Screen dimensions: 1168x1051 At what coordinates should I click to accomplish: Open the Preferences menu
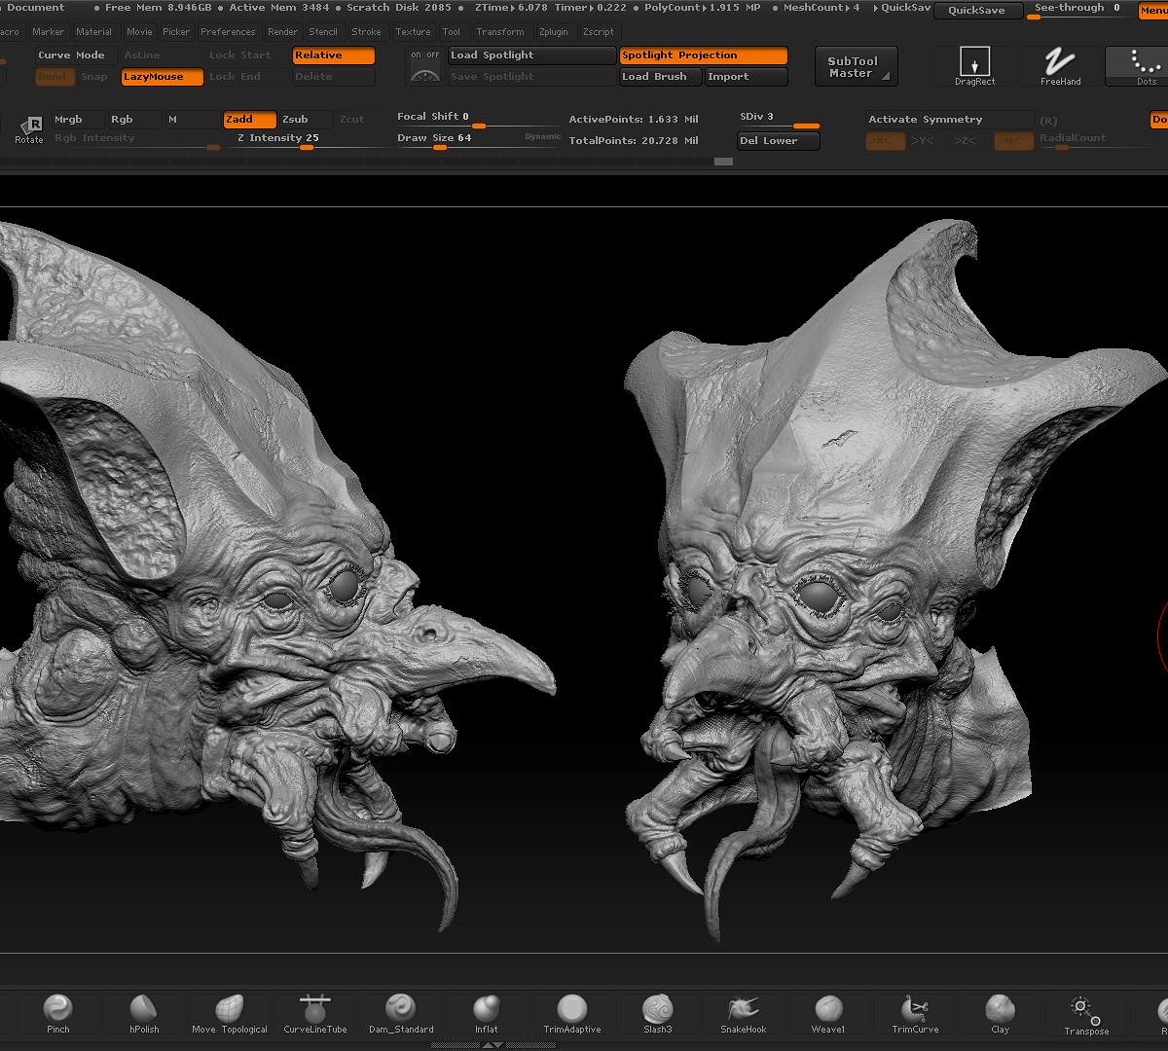click(x=228, y=32)
